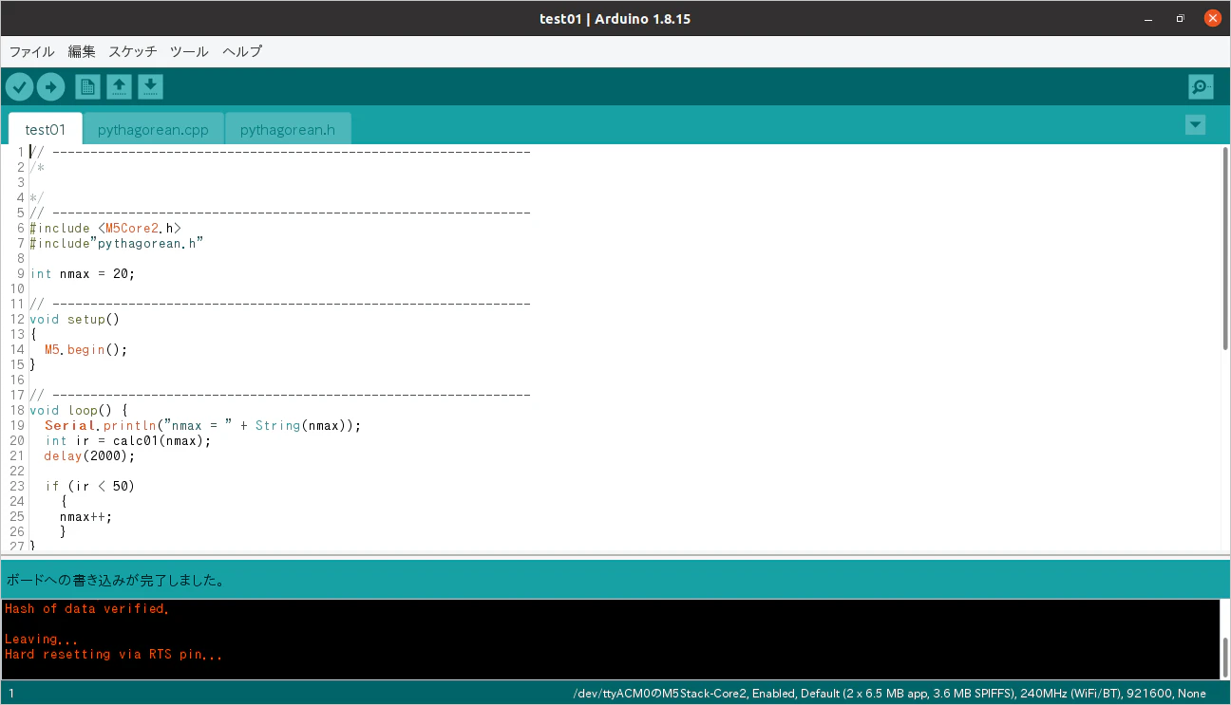The image size is (1231, 705).
Task: Switch to the pythagorean.h tab
Action: [288, 129]
